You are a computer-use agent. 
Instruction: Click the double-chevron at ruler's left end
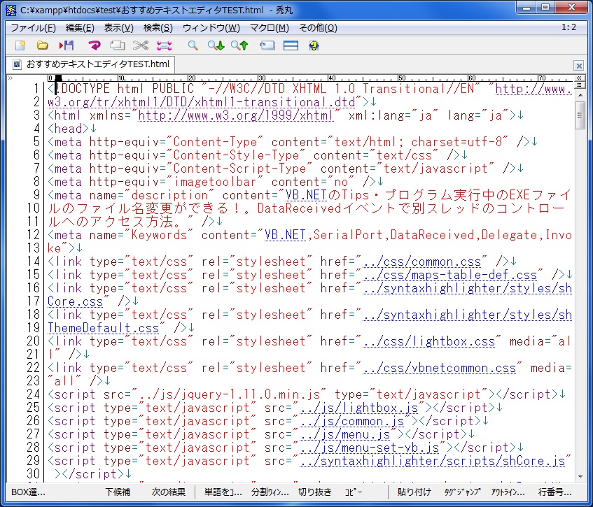point(11,78)
